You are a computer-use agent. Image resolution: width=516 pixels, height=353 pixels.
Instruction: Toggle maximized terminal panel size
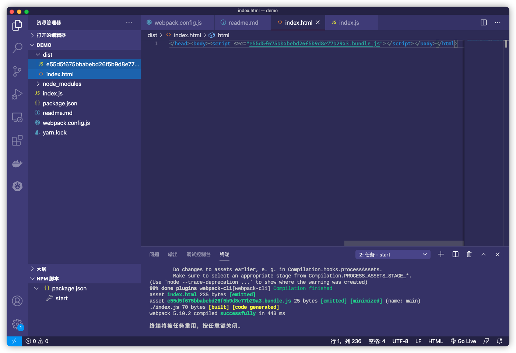(x=483, y=254)
